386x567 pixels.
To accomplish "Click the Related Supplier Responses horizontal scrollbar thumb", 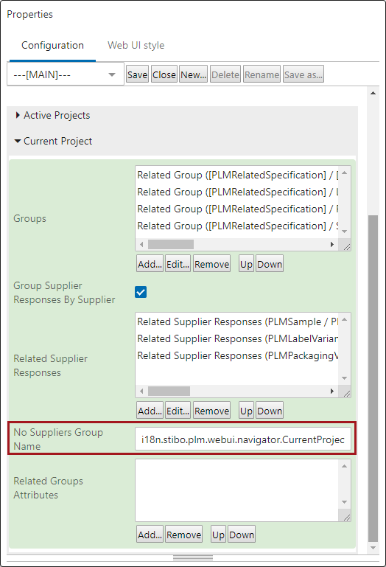I will 169,392.
